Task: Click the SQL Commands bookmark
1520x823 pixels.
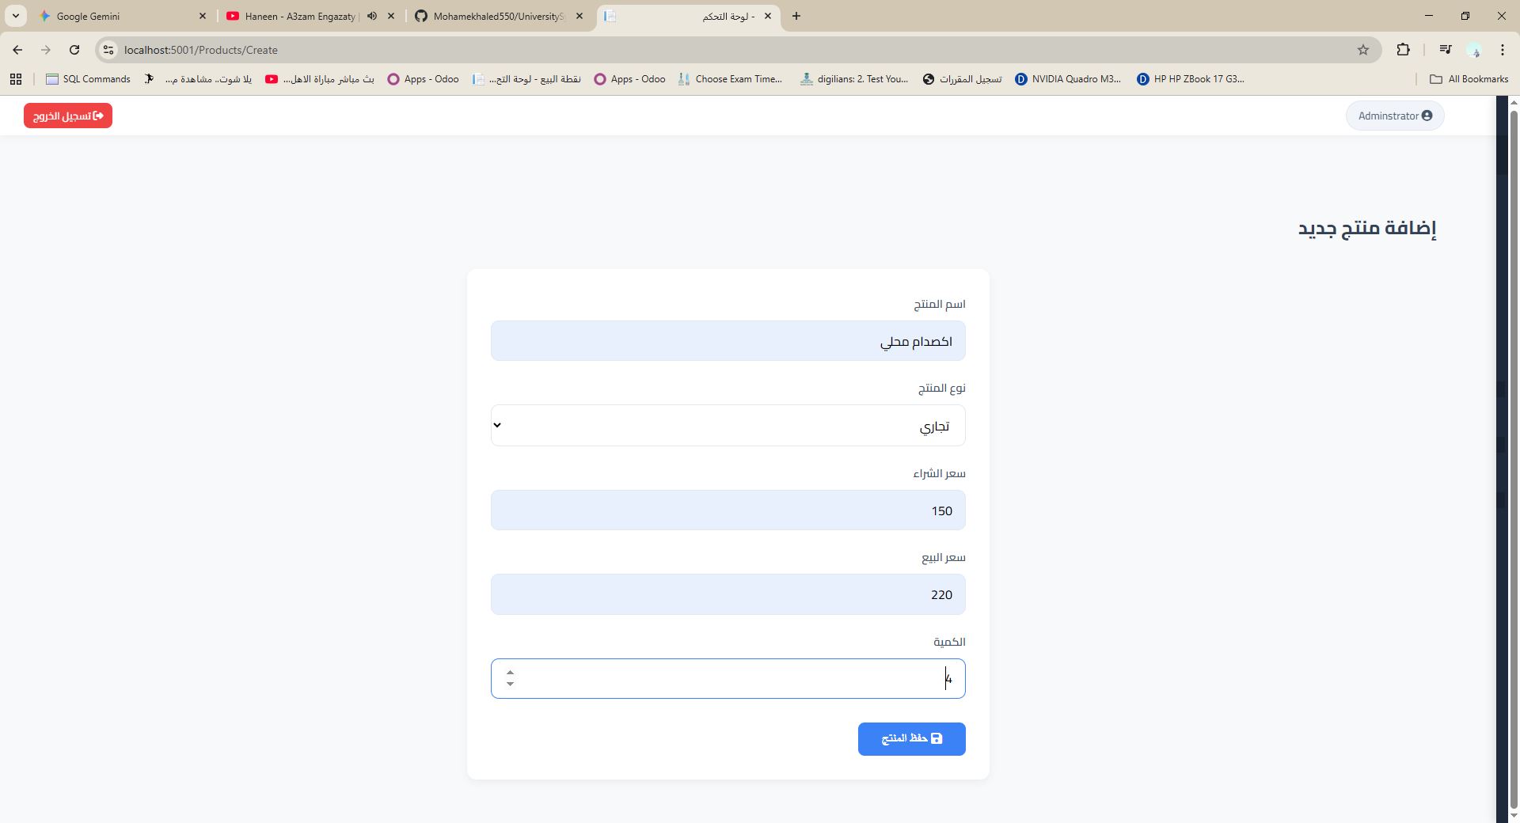Action: coord(89,79)
